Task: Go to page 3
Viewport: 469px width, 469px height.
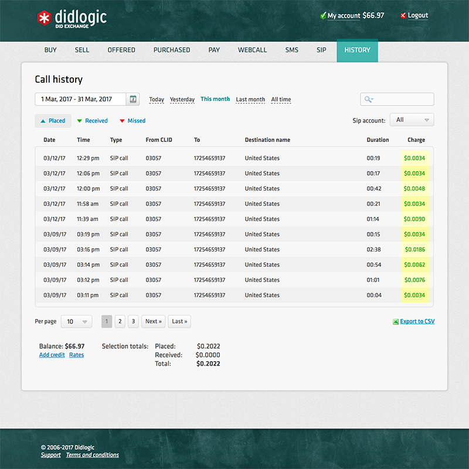Action: tap(134, 321)
